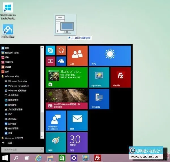The width and height of the screenshot is (170, 162).
Task: Click the Start button on taskbar
Action: (x=5, y=158)
